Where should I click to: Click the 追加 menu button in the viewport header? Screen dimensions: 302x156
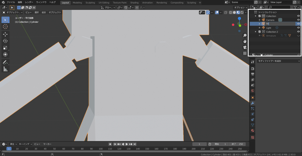pos(44,12)
